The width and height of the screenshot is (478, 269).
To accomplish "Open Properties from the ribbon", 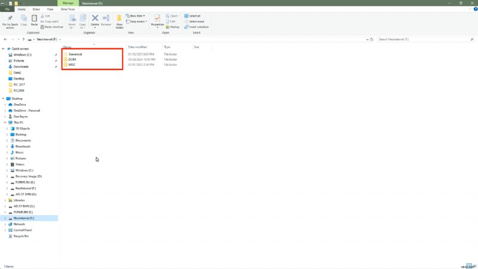I will (x=157, y=20).
